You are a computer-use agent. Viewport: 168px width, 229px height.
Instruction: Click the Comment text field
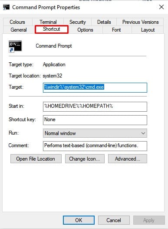(x=95, y=146)
